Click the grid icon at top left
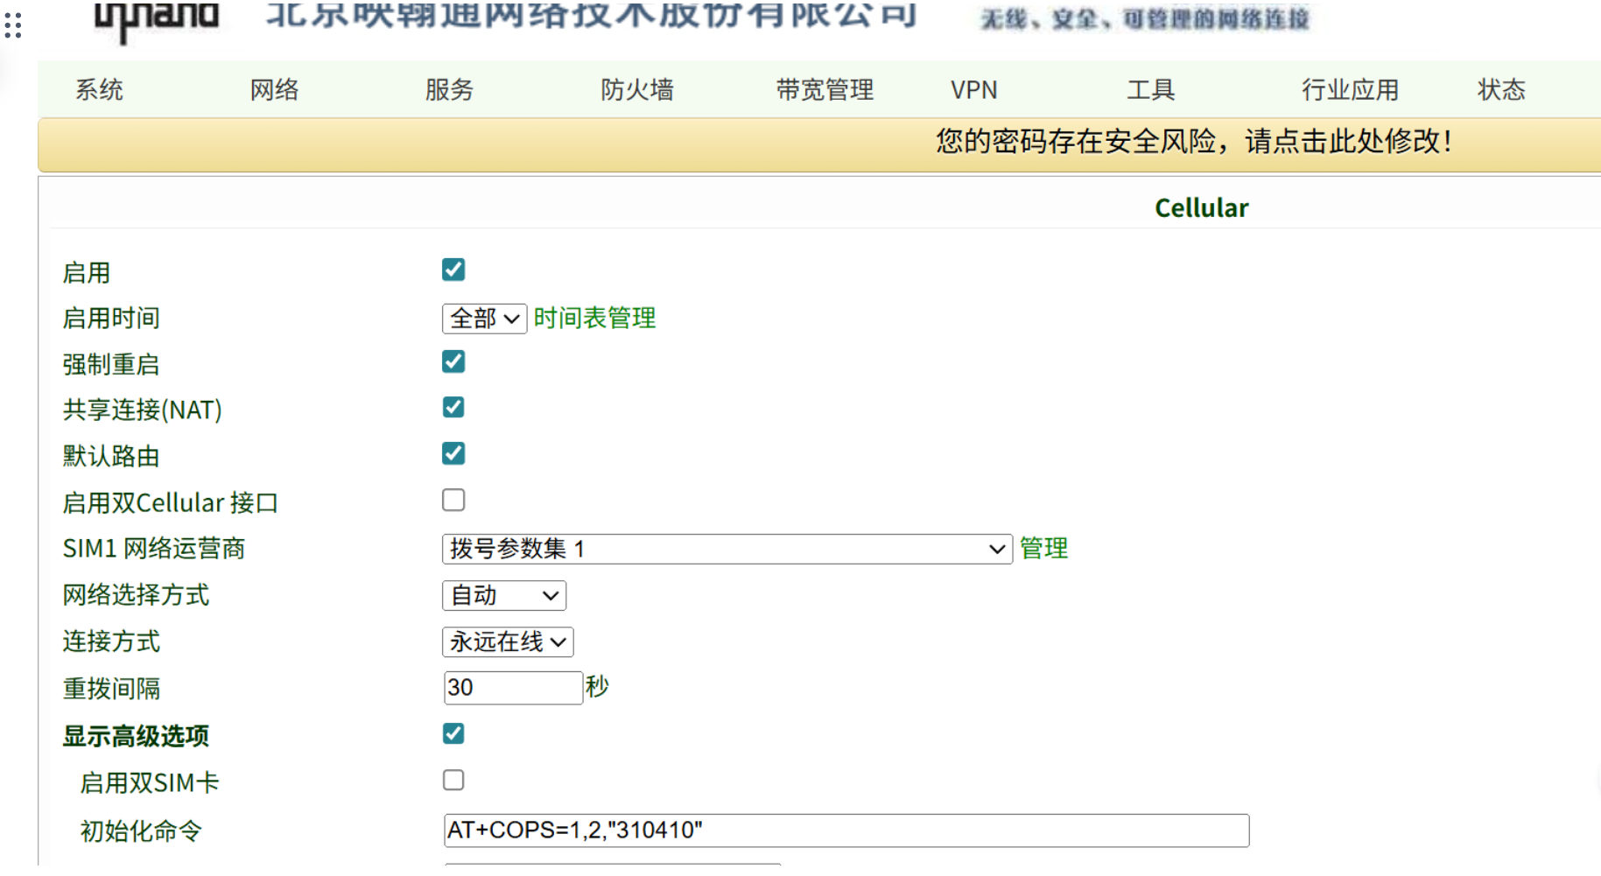The width and height of the screenshot is (1601, 876). click(x=13, y=26)
